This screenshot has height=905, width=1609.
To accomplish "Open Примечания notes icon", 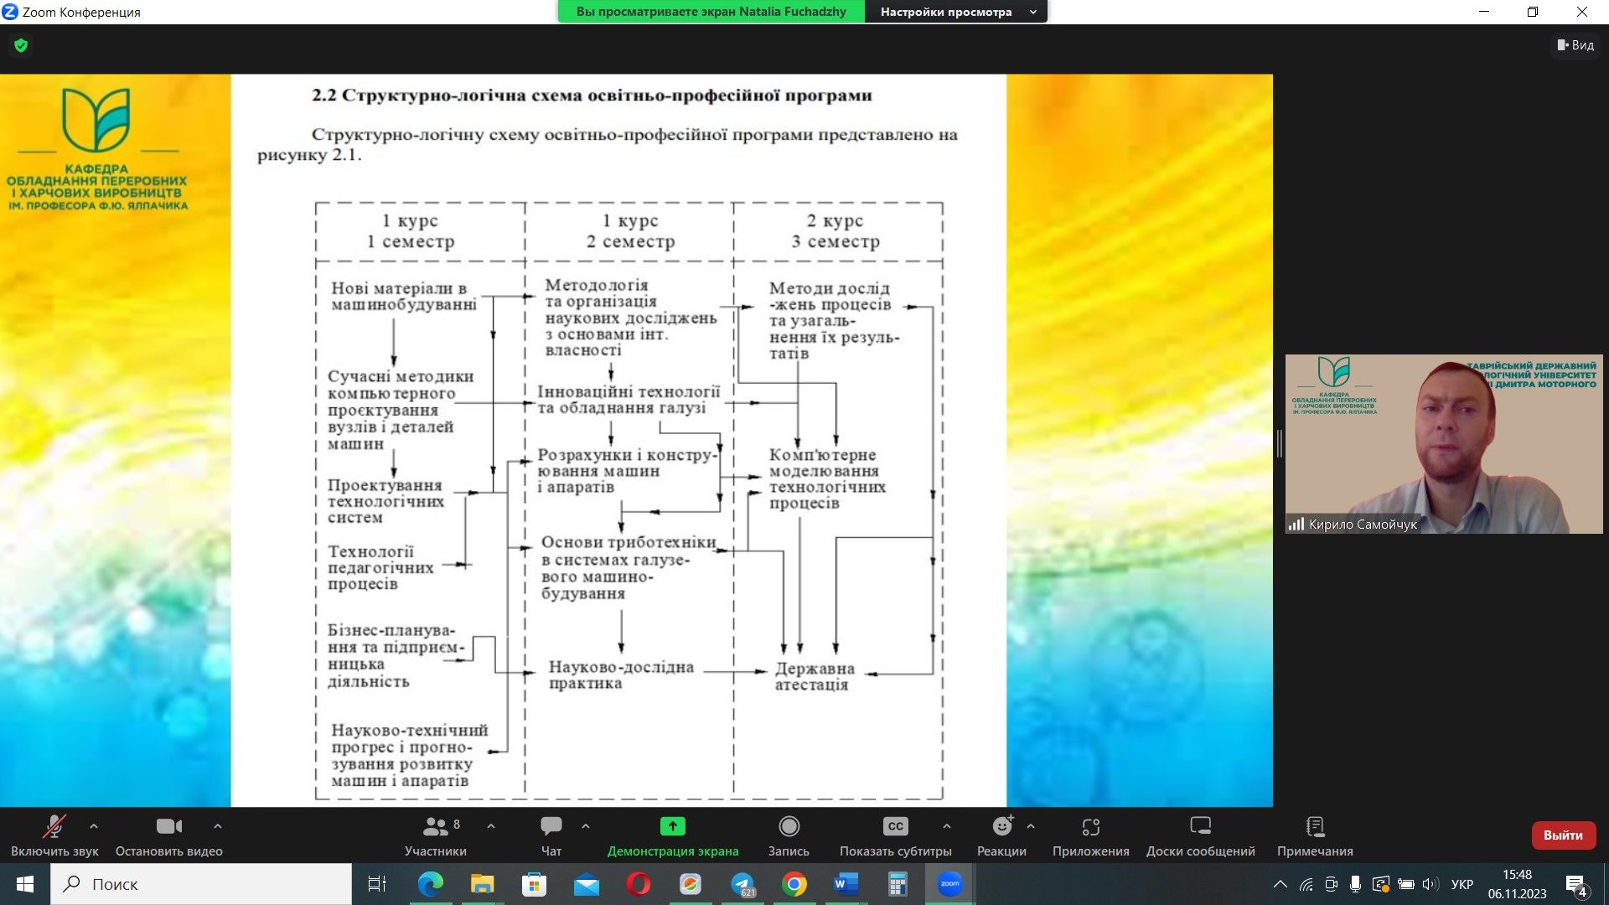I will click(1315, 827).
